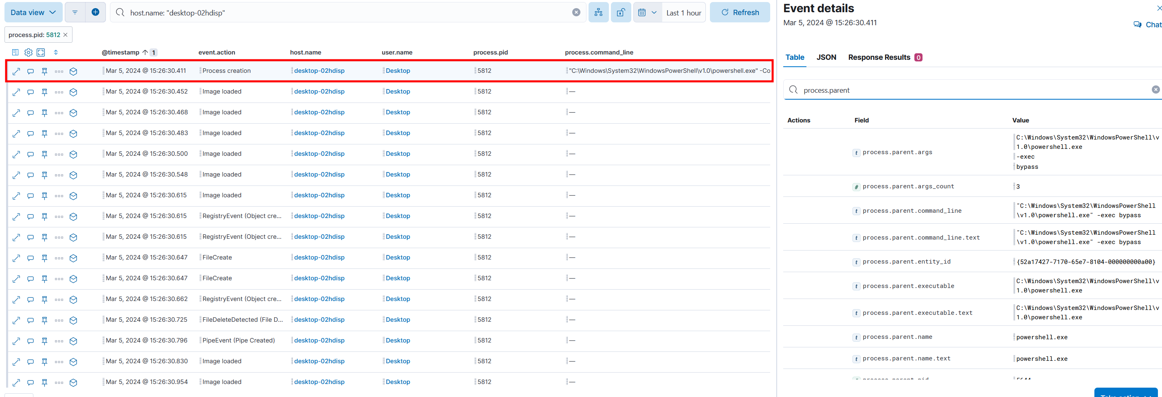
Task: Open the calendar quick date menu
Action: tap(647, 13)
